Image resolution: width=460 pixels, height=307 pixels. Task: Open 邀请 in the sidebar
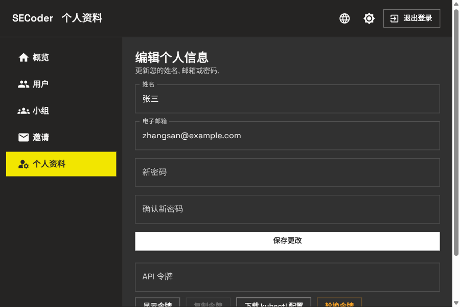point(61,137)
